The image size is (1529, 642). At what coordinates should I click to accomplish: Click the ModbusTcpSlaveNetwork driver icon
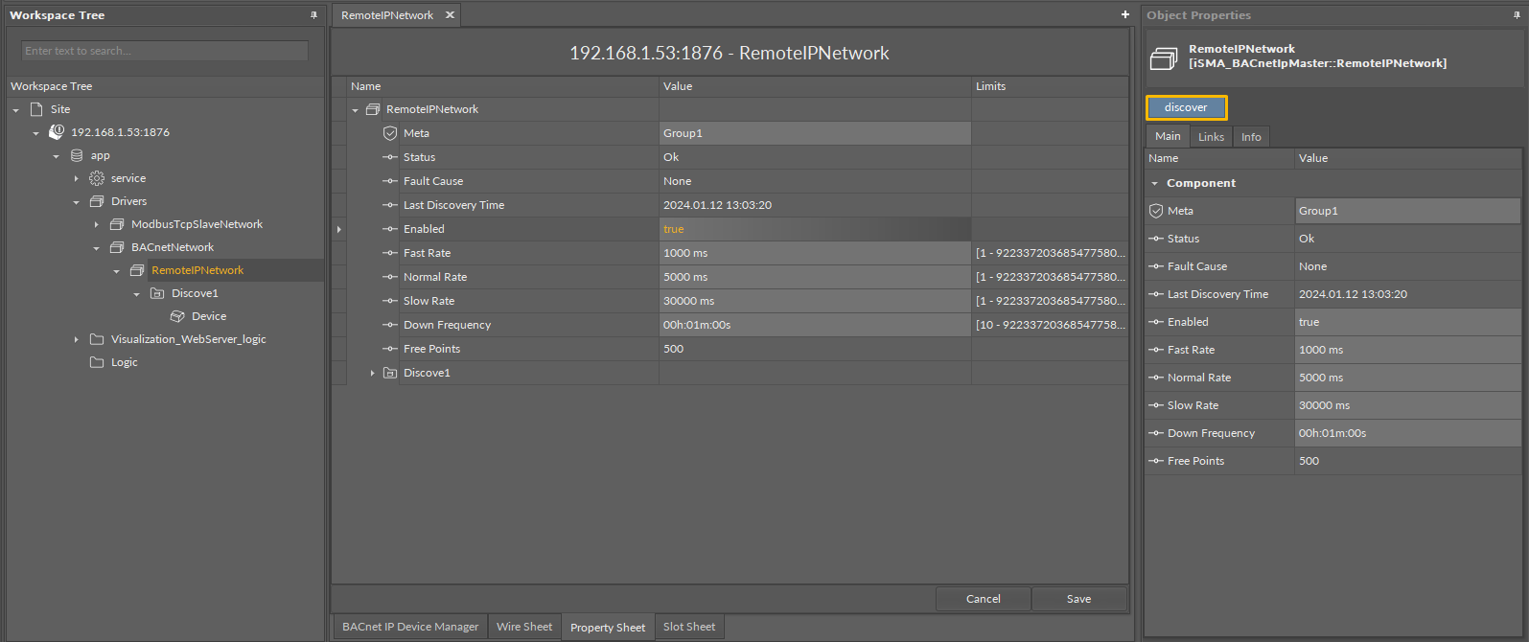117,224
